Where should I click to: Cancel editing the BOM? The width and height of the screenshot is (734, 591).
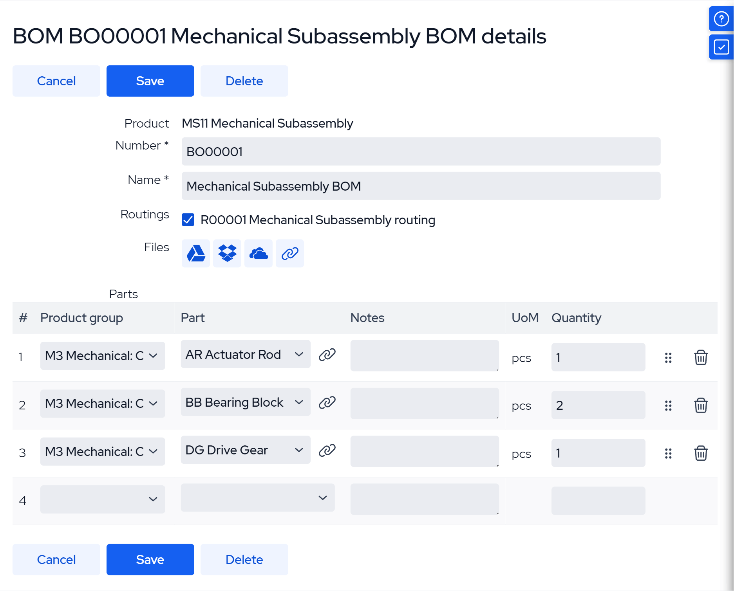point(56,81)
